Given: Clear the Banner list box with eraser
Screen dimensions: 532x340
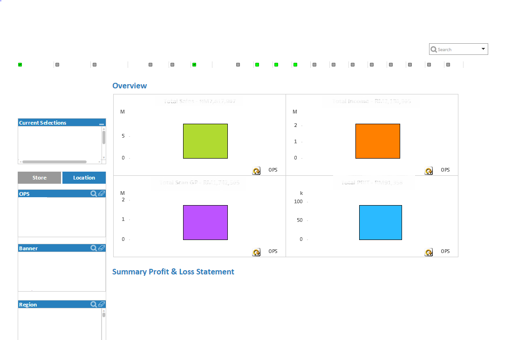Looking at the screenshot, I should (102, 248).
